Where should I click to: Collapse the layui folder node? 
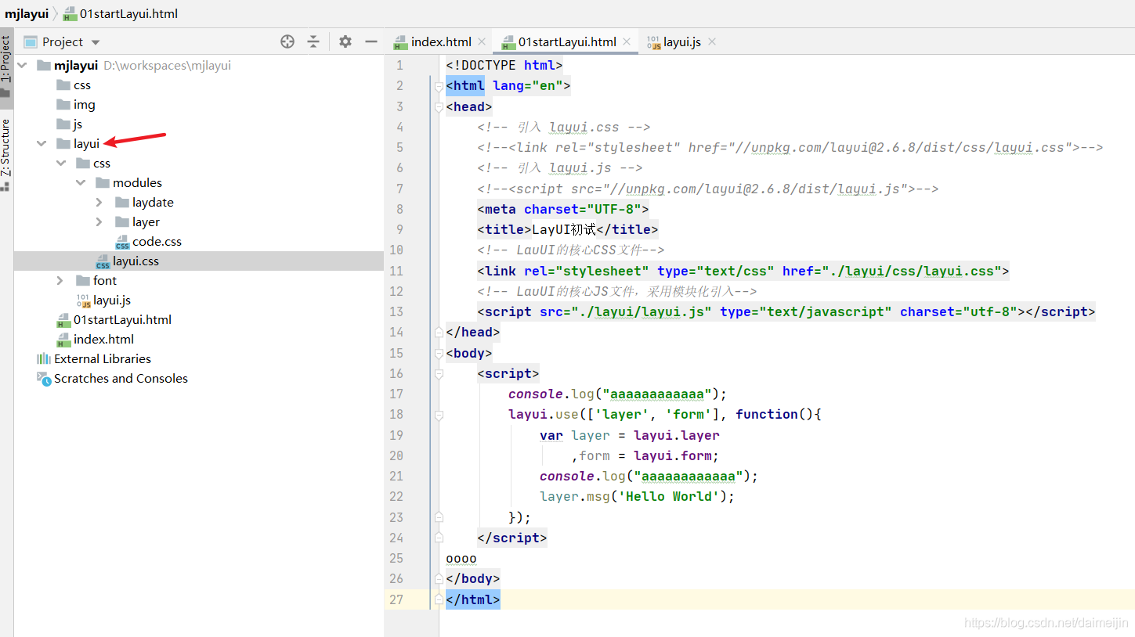[42, 144]
